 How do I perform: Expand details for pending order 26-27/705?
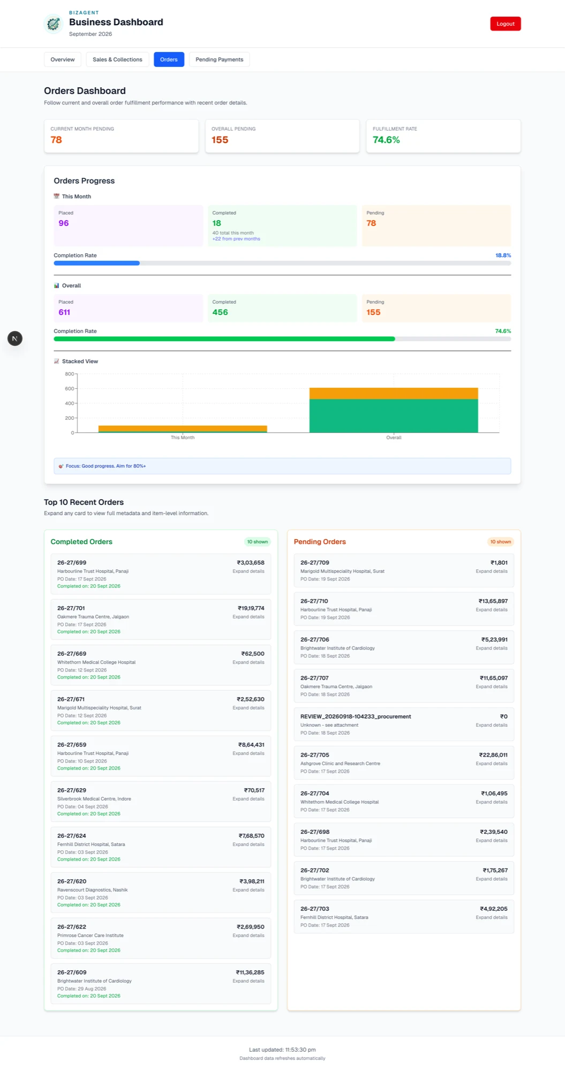coord(492,764)
